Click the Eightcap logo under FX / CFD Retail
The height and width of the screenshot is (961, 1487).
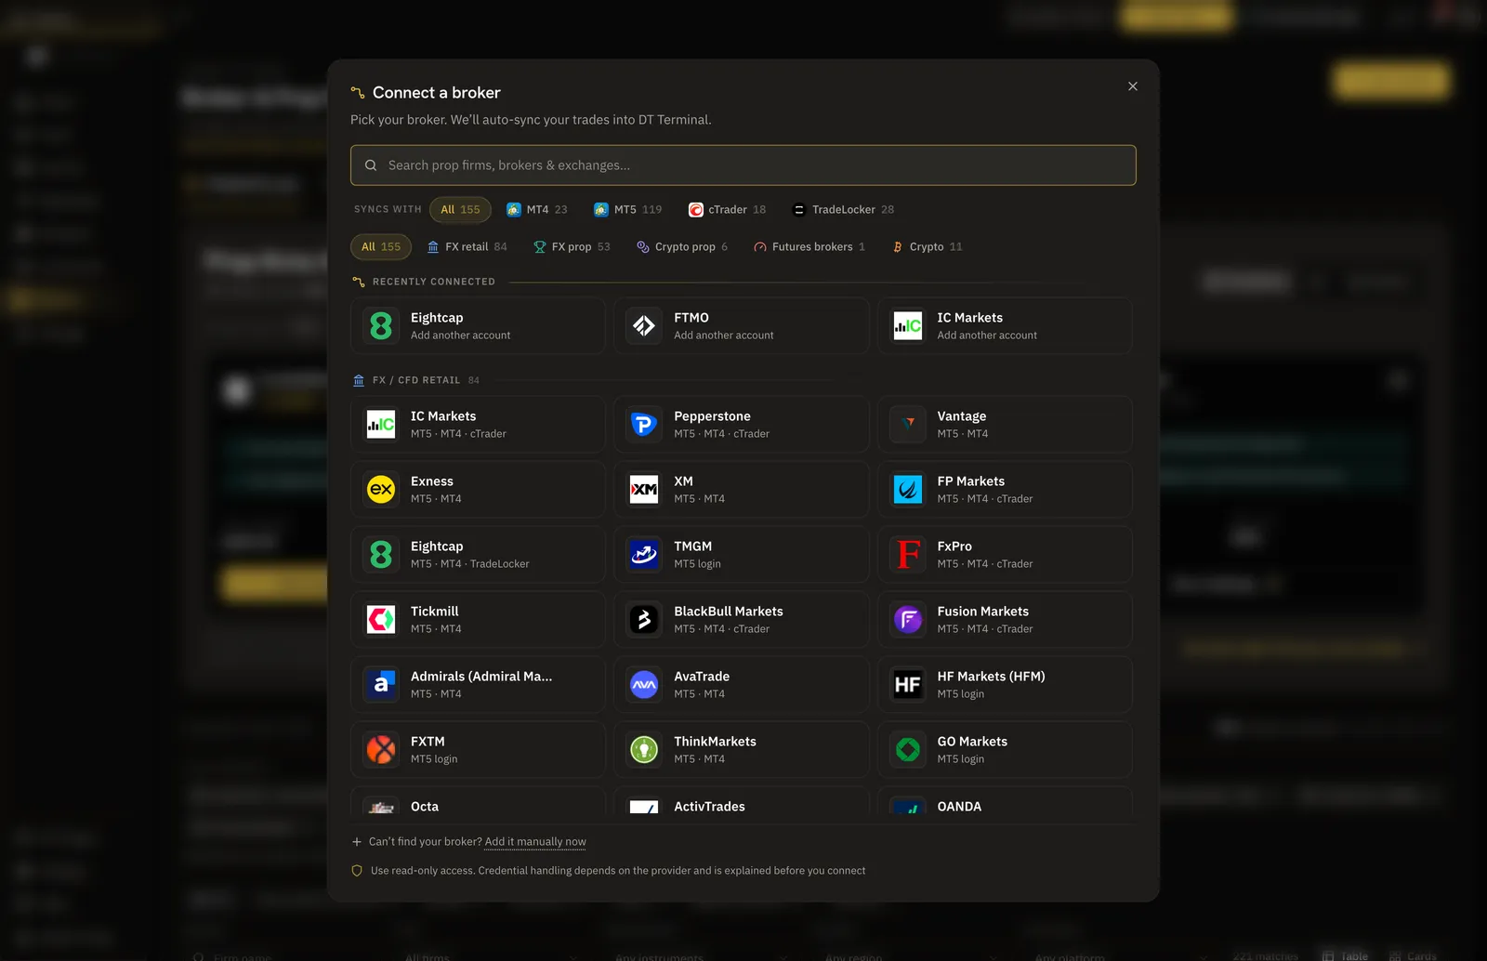tap(381, 555)
